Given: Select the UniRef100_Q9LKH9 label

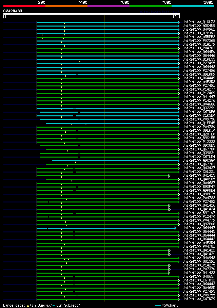Looking at the screenshot, I should (x=199, y=74).
